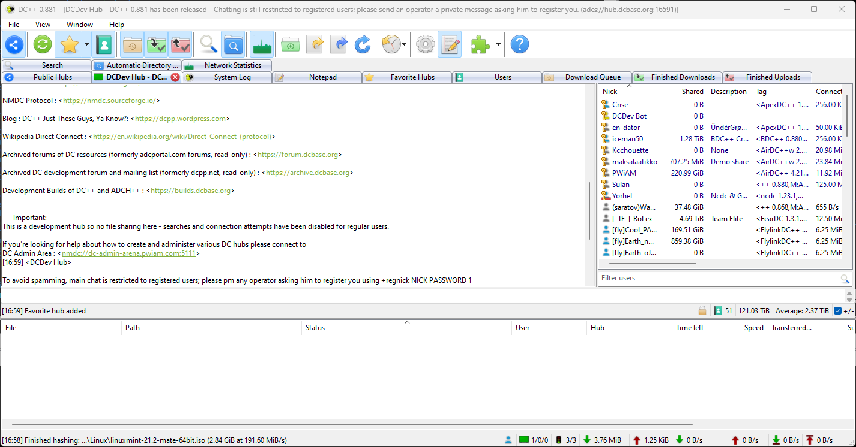Click the download limit icon at the status bar end
Viewport: 856px width, 447px height.
pyautogui.click(x=776, y=440)
